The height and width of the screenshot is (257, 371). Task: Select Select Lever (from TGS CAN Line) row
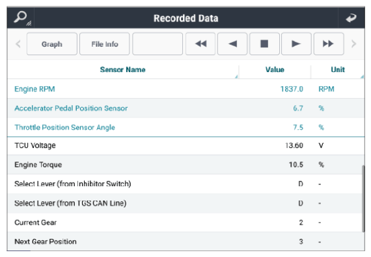pyautogui.click(x=186, y=203)
